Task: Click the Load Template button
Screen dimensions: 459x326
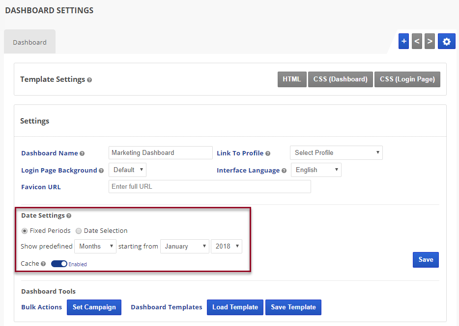Action: point(235,307)
